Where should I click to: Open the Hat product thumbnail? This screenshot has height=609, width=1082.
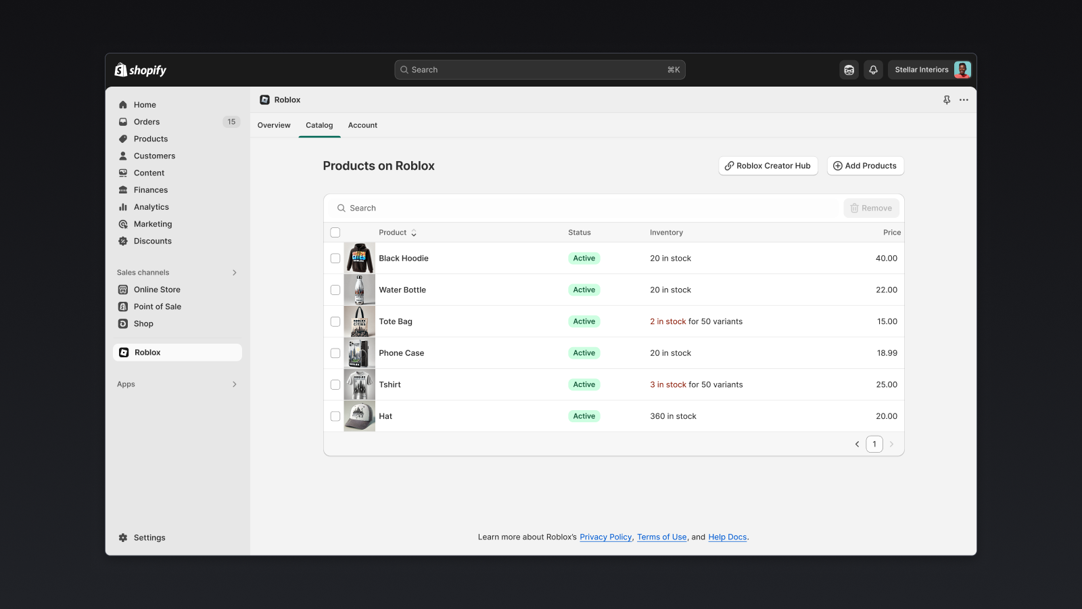tap(360, 416)
